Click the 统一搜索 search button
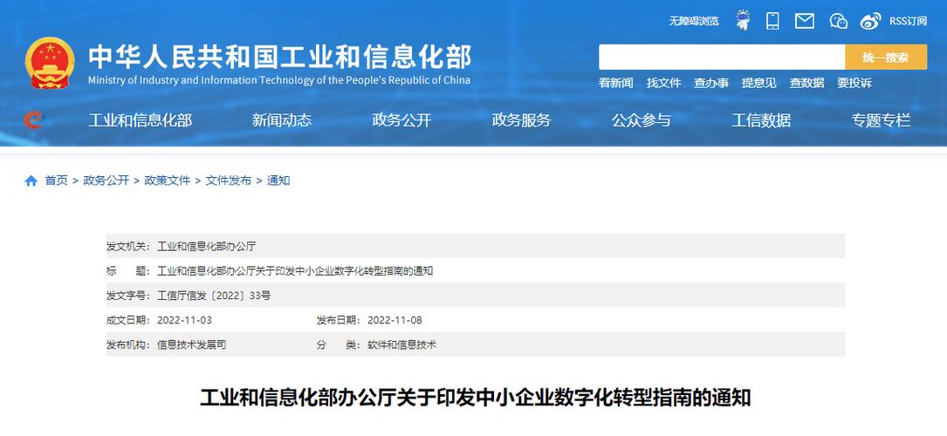This screenshot has width=947, height=436. click(x=886, y=58)
